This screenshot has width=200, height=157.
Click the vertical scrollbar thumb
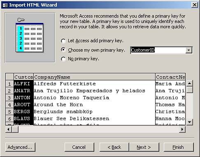tap(189, 90)
